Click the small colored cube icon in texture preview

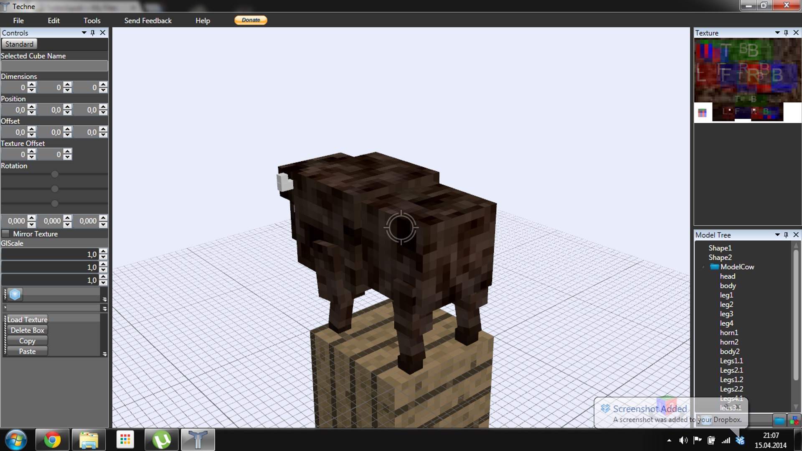point(702,113)
